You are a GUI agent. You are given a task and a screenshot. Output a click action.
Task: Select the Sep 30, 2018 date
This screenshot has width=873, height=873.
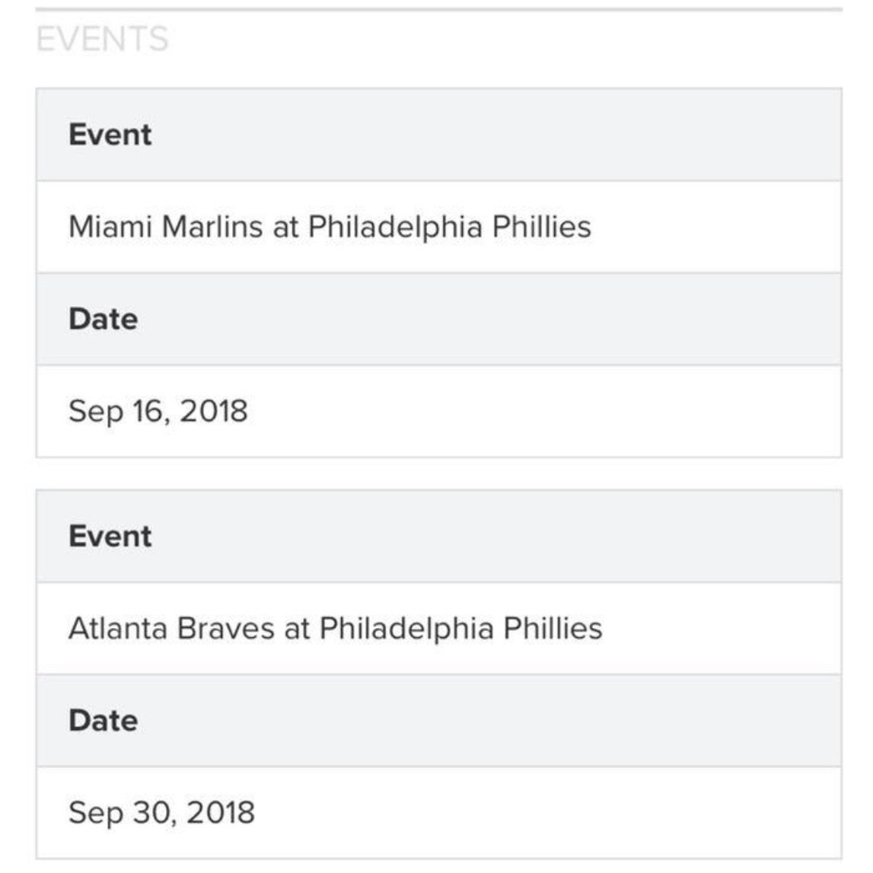pyautogui.click(x=438, y=813)
